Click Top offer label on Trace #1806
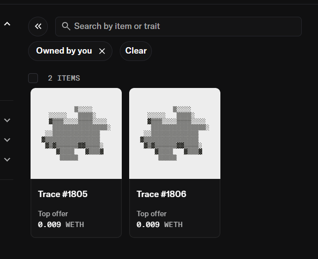This screenshot has height=259, width=318. coord(151,214)
